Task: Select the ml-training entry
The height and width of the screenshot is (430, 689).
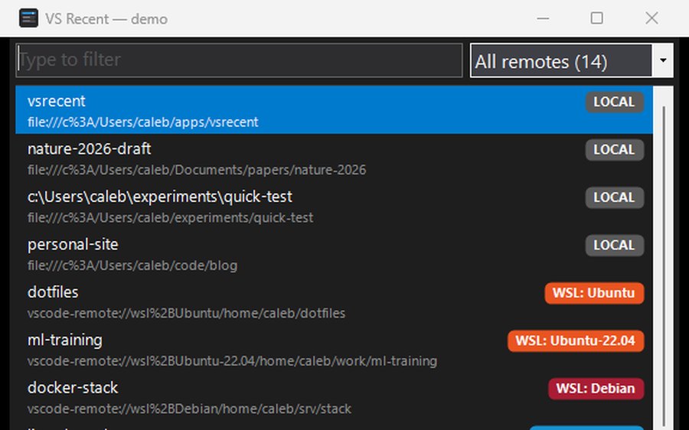Action: (x=334, y=349)
